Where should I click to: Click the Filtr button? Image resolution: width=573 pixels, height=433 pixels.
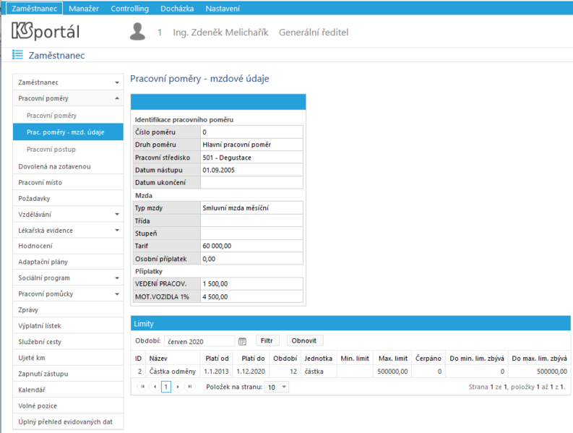coord(267,340)
